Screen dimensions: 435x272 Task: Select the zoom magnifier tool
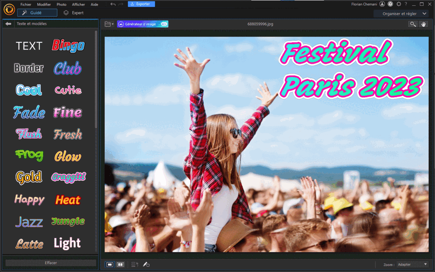point(413,24)
